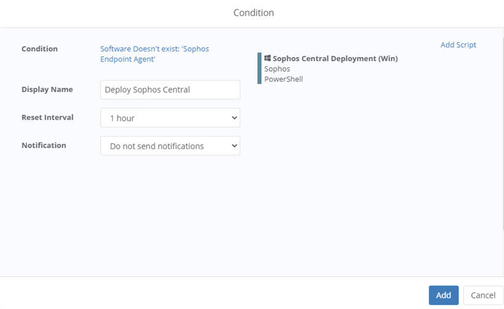Click the 'Do not send notifications' selected value
Image resolution: width=504 pixels, height=309 pixels.
point(157,146)
